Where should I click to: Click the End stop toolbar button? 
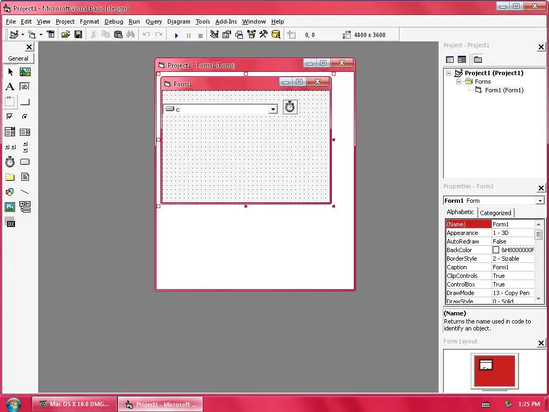(201, 35)
